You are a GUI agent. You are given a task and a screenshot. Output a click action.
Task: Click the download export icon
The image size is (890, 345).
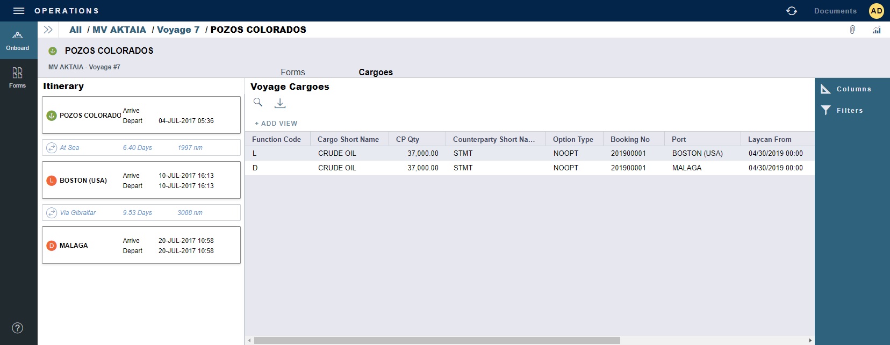[x=280, y=103]
